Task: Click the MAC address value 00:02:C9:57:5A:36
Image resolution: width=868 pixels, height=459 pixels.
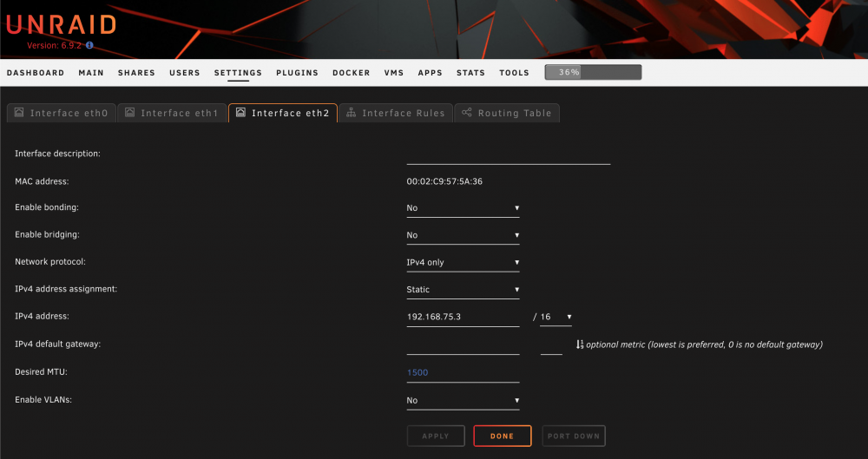Action: click(444, 181)
